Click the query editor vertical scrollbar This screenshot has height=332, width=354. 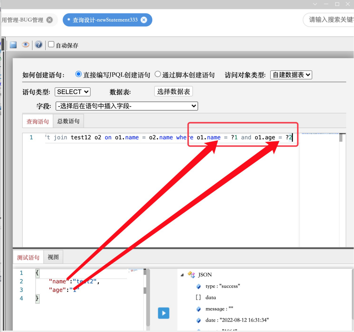coord(341,137)
